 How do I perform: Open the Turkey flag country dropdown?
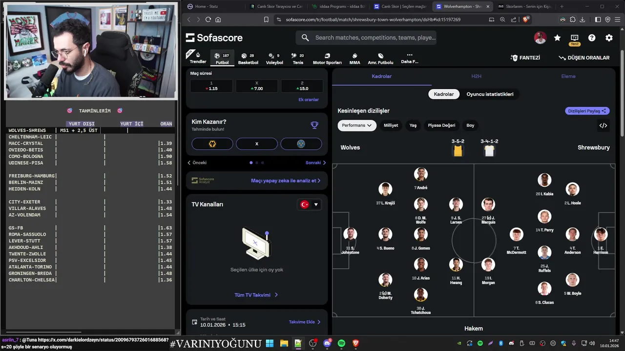coord(310,205)
